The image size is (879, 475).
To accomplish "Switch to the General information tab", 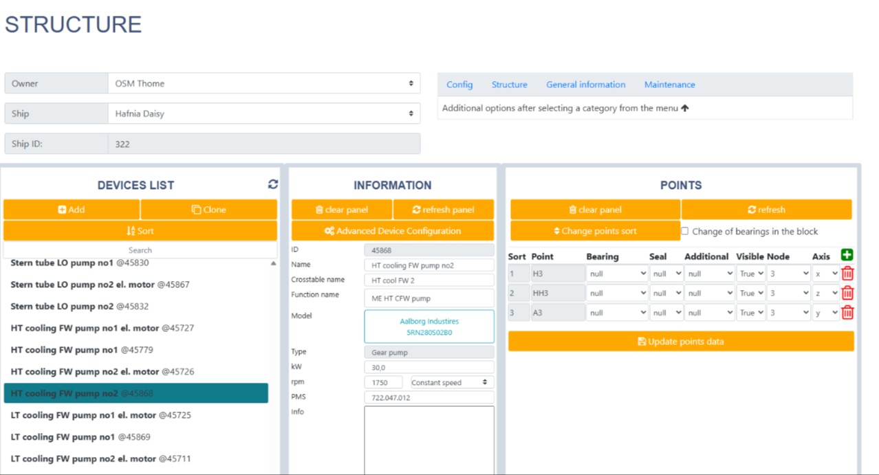I will 585,85.
